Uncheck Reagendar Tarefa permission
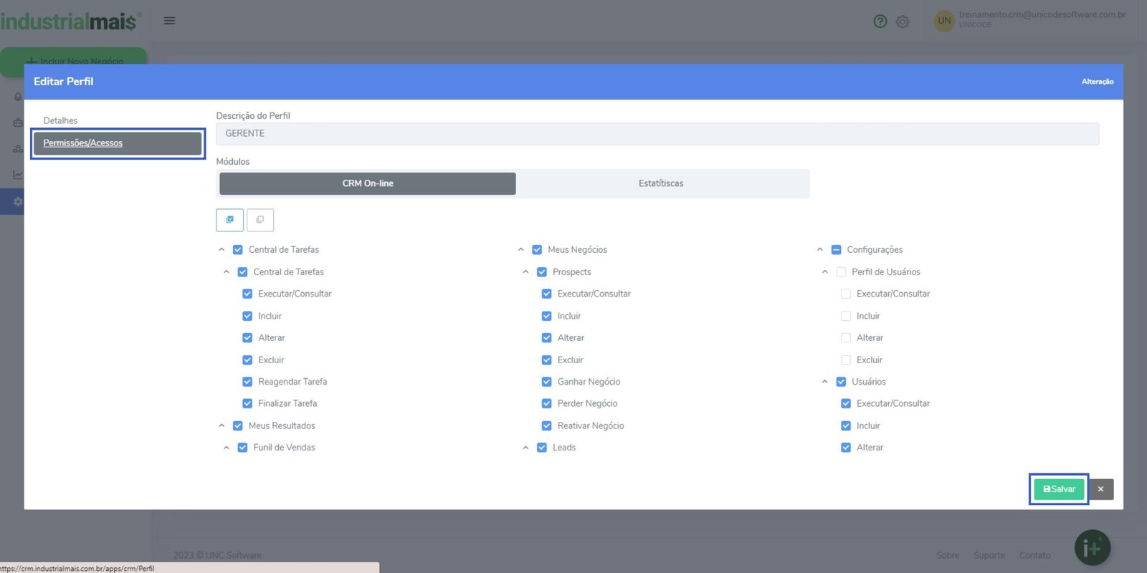Image resolution: width=1147 pixels, height=573 pixels. [247, 382]
